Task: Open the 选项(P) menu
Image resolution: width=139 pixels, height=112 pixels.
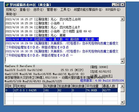Action: pos(38,9)
